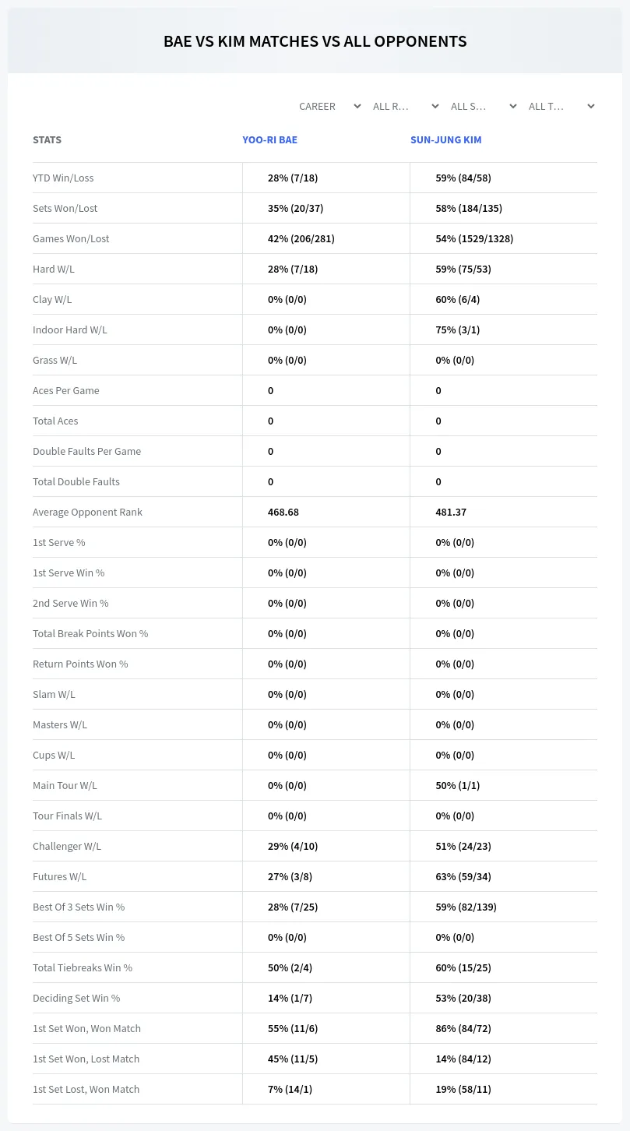Click the chevron arrow beside CAREER
The height and width of the screenshot is (1131, 630).
click(357, 106)
